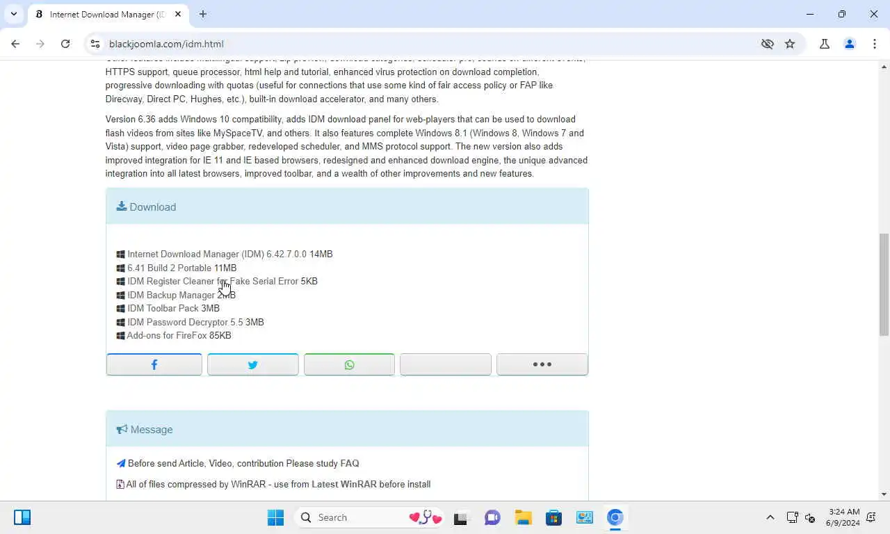Share on Facebook button
The image size is (890, 534).
154,364
